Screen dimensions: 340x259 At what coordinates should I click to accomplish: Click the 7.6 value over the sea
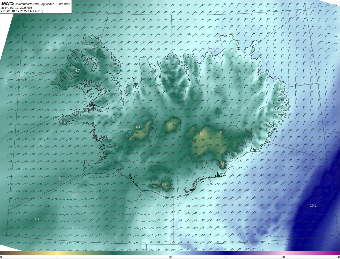click(41, 144)
